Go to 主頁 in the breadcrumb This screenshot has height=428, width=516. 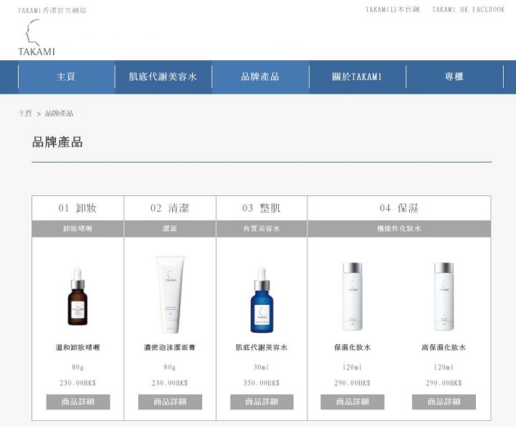coord(25,113)
